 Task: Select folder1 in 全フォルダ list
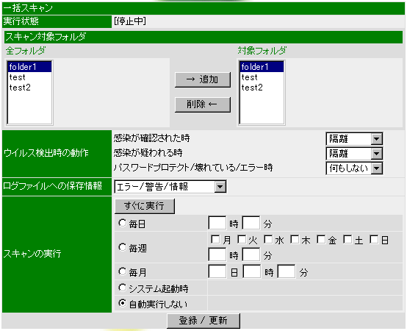coord(29,67)
